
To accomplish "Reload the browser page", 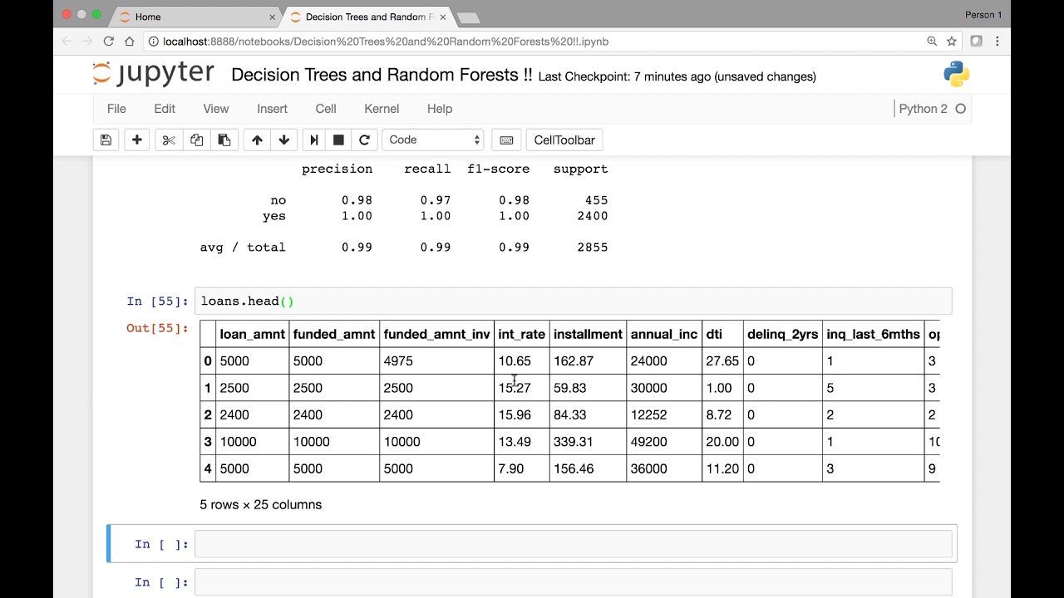I will [108, 41].
